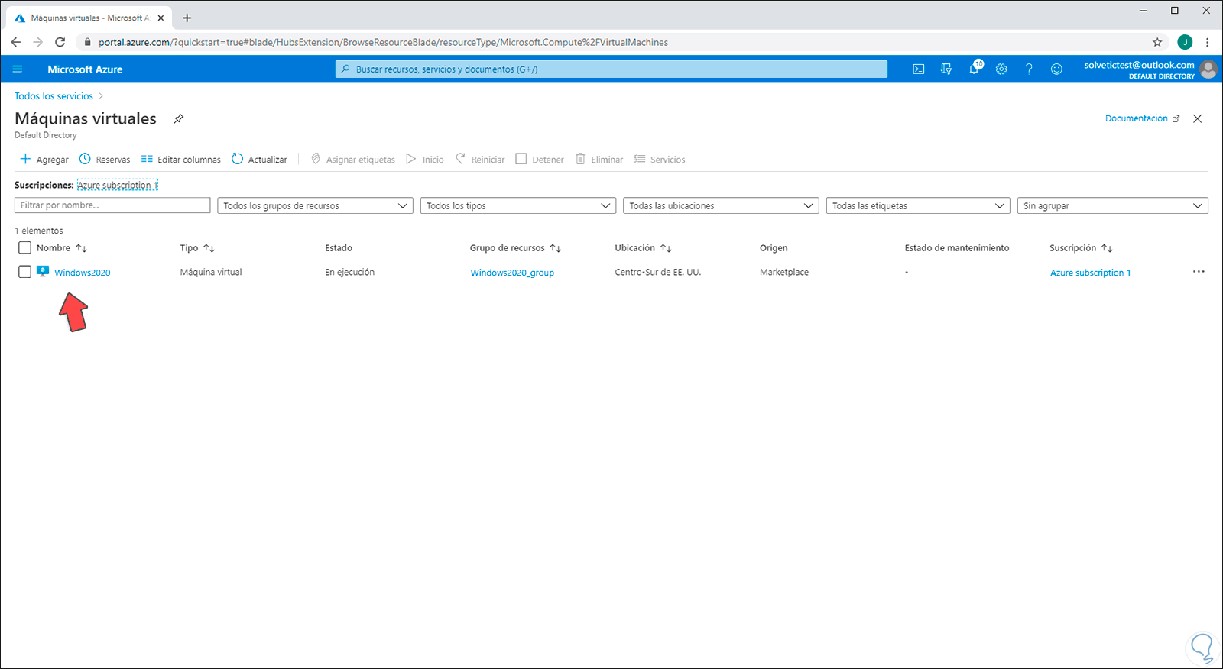
Task: Click Servicios in the toolbar
Action: tap(660, 160)
